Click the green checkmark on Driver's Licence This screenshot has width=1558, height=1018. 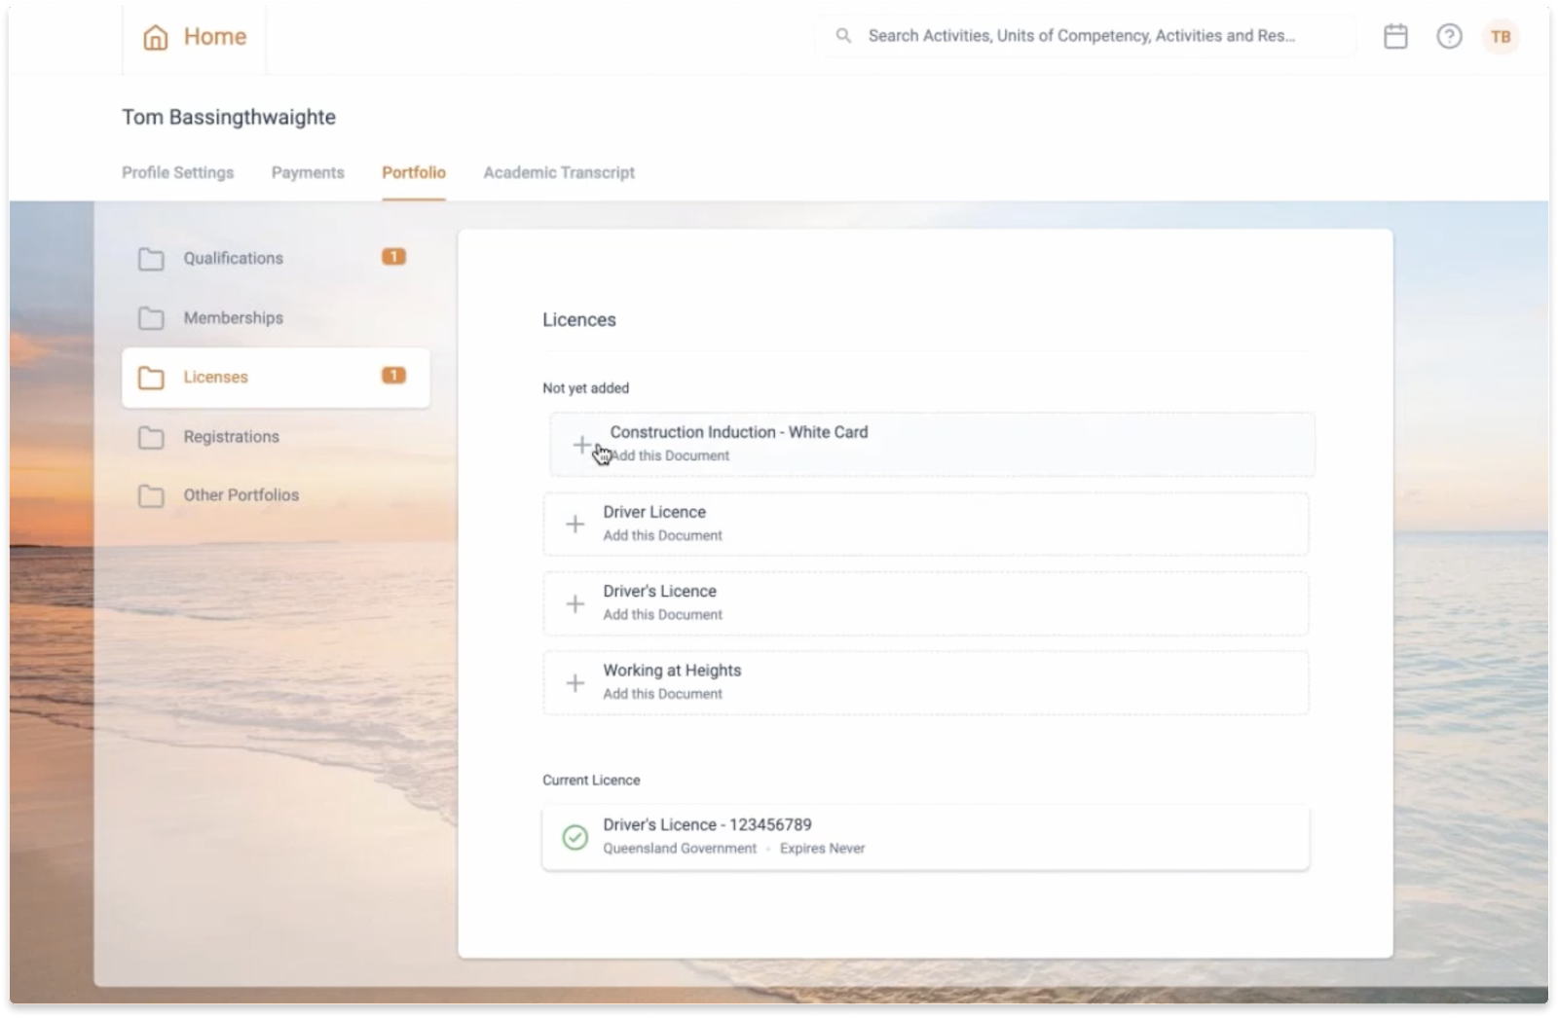(x=575, y=838)
